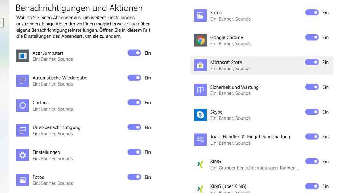This screenshot has width=352, height=193.
Task: Switch off Skype notifications toggle
Action: 312,112
